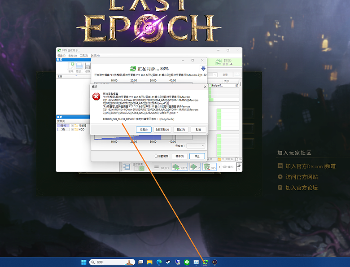Toggle the delete right filter 925
Viewport: 350px width, 267px height.
pos(210,167)
